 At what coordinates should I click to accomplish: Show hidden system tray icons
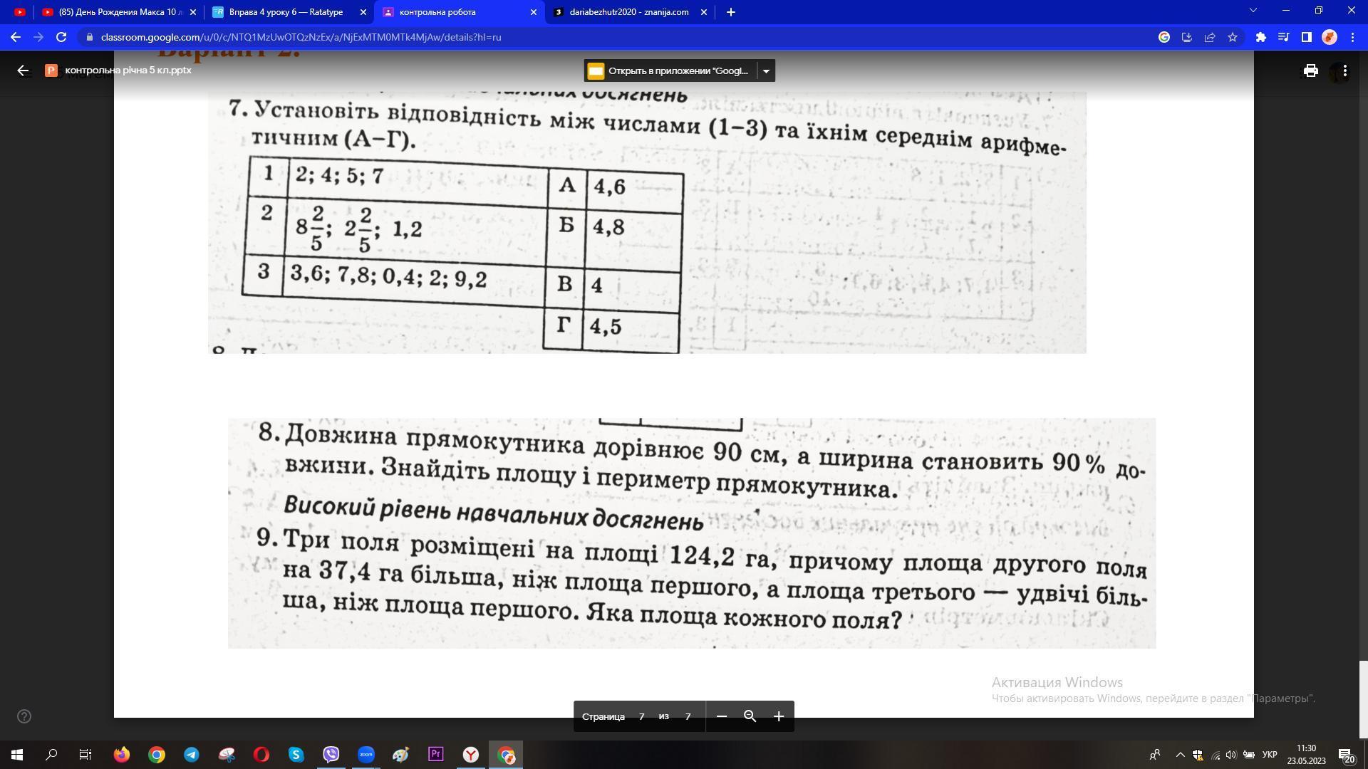click(1180, 755)
